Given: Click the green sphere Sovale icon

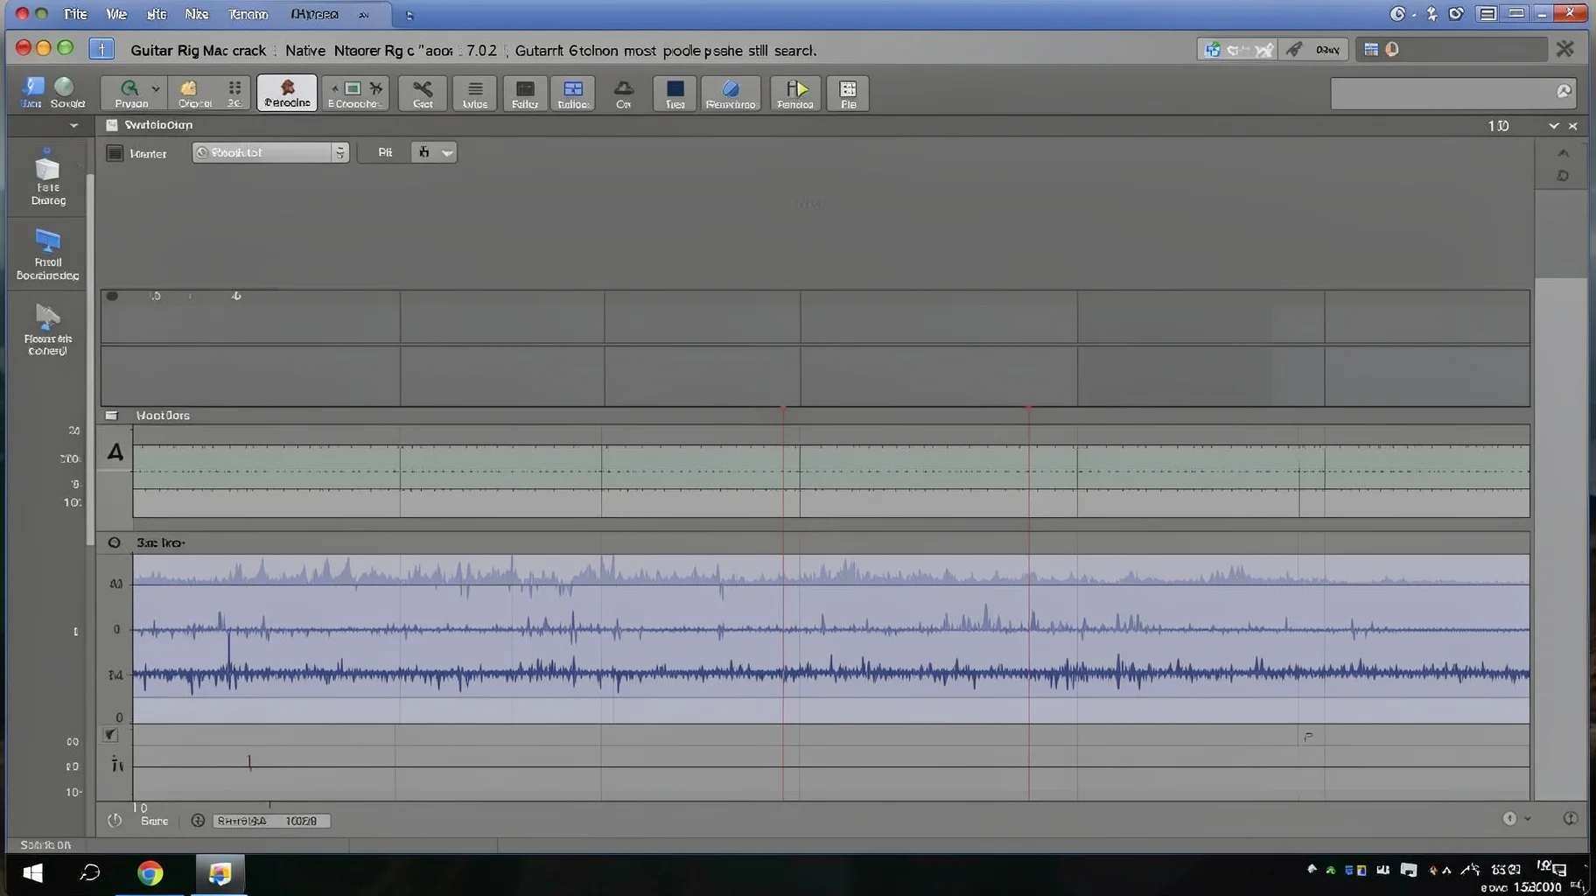Looking at the screenshot, I should [x=66, y=92].
